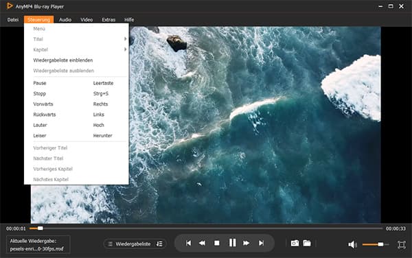The image size is (412, 258).
Task: Toggle fullscreen mode icon
Action: click(402, 244)
